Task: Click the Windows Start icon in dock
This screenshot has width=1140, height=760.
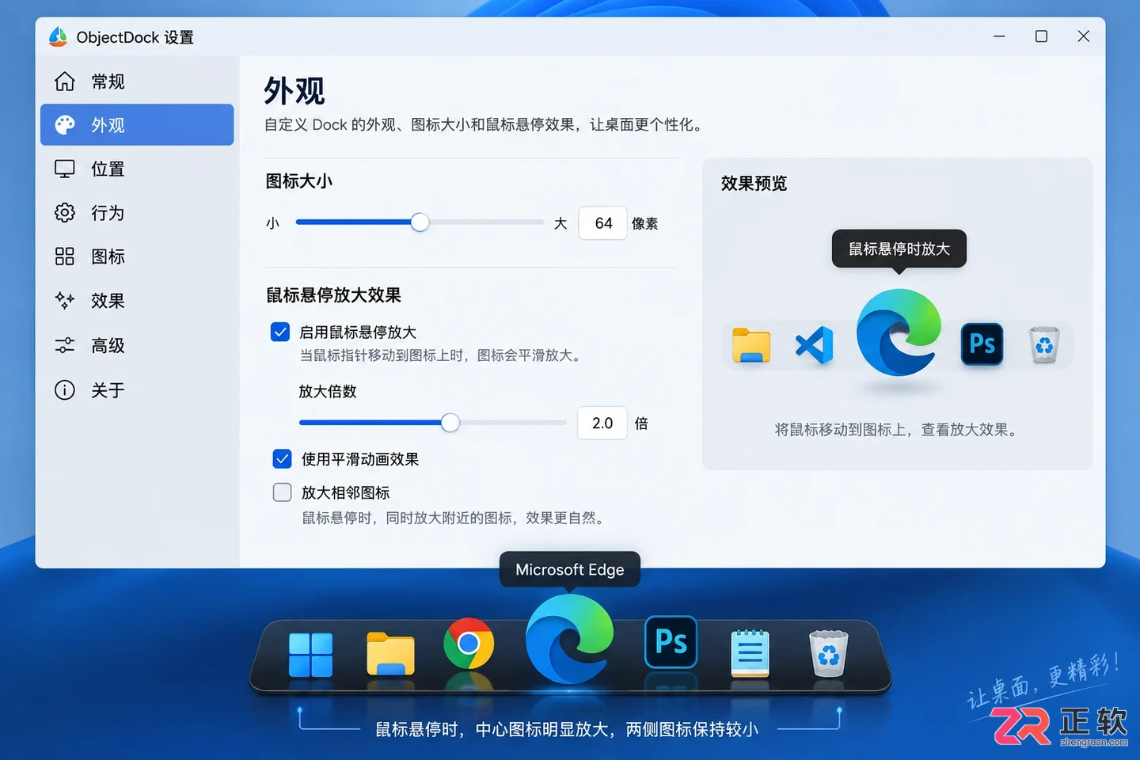Action: click(310, 655)
